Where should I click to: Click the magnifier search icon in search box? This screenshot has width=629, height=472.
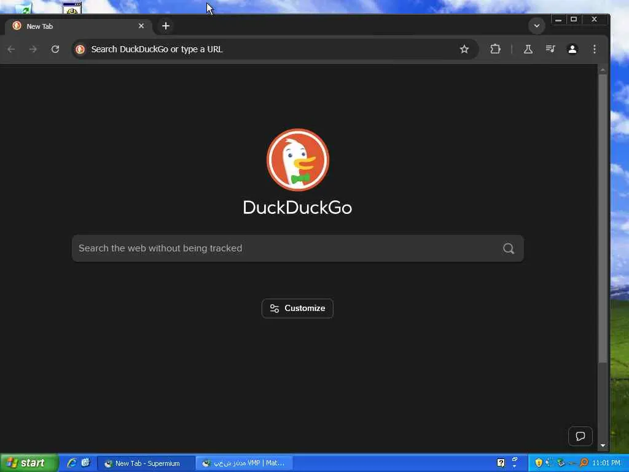click(508, 248)
